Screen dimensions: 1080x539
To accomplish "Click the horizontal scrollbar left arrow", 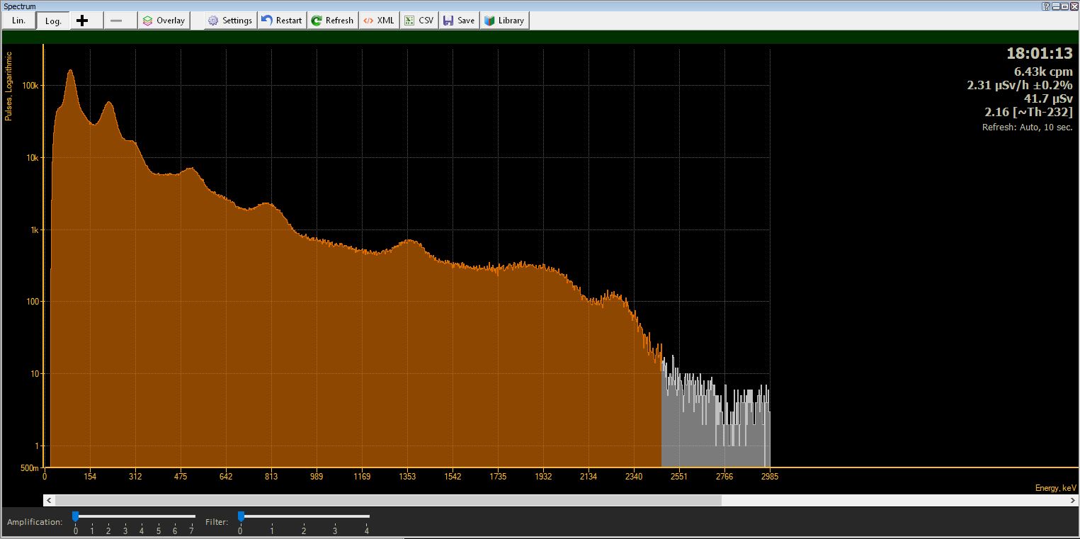I will tap(48, 500).
